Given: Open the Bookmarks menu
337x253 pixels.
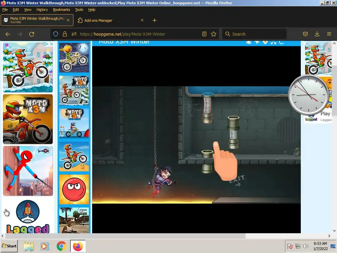Looking at the screenshot, I should pos(62,10).
